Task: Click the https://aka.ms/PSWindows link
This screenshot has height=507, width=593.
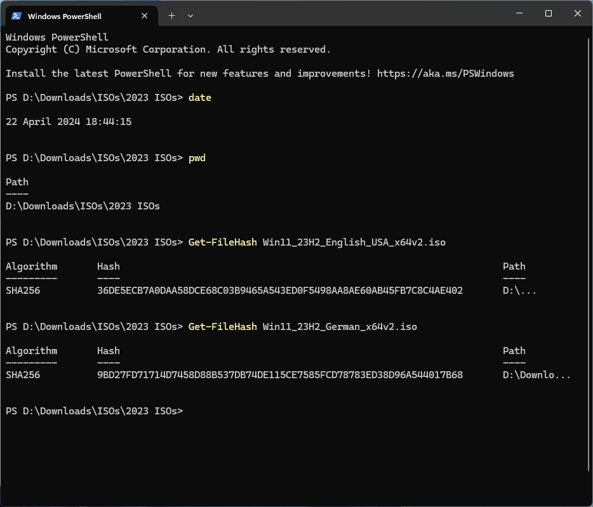Action: [446, 74]
